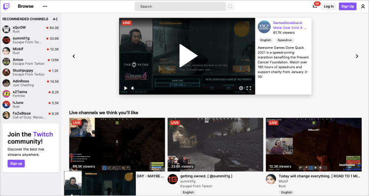This screenshot has width=369, height=196.
Task: Open the user profile icon menu
Action: coord(363,6)
